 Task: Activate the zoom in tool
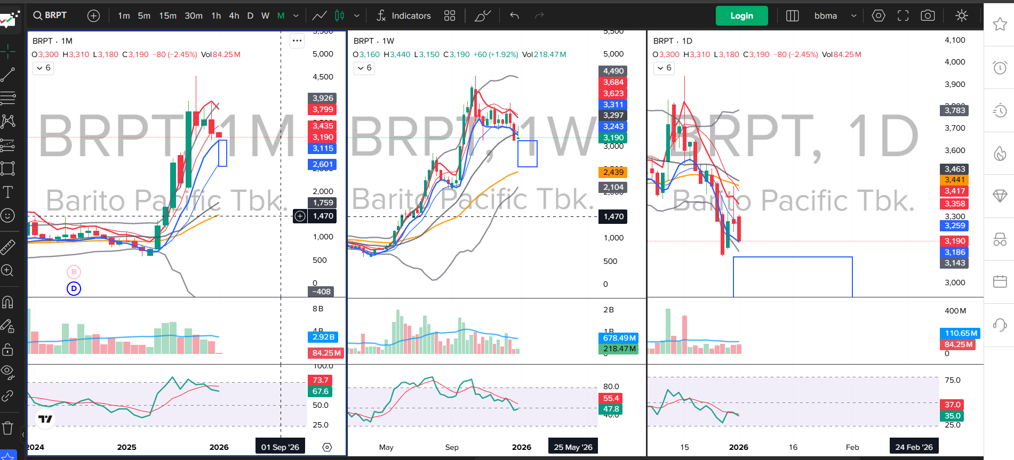8,270
